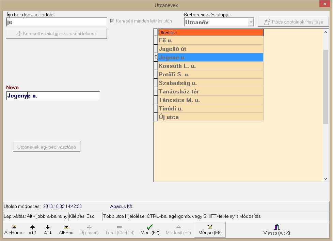Click the 'Módosítás' status panel
333x241 pixels.
pyautogui.click(x=284, y=216)
